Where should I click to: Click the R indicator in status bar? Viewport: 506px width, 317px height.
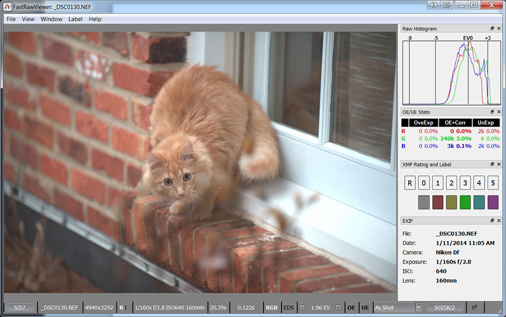coord(121,307)
